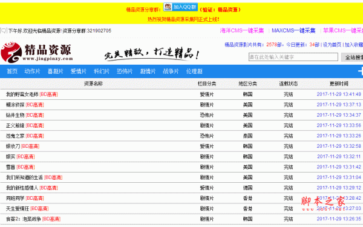Image resolution: width=363 pixels, height=227 pixels.
Task: Click the timestamp 2017-11-29 13:41:49
Action: click(339, 94)
